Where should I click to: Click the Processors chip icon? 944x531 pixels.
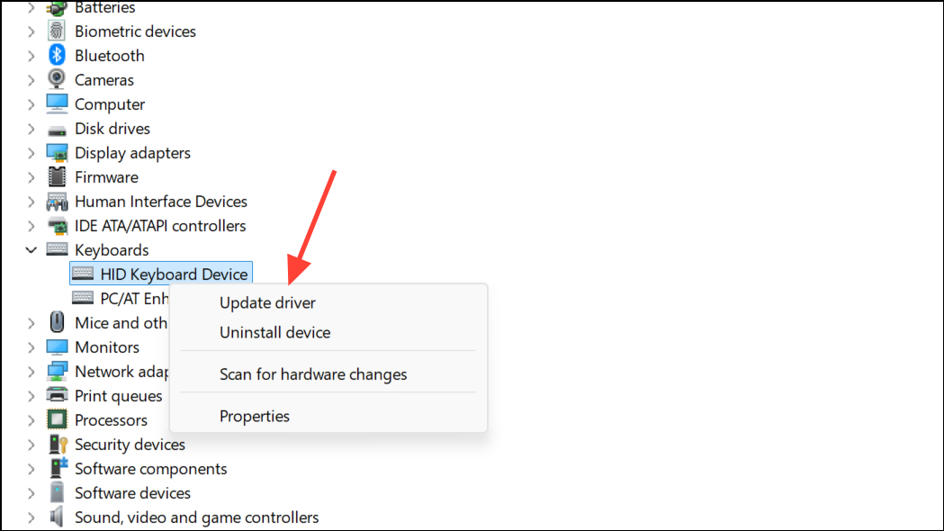coord(56,419)
